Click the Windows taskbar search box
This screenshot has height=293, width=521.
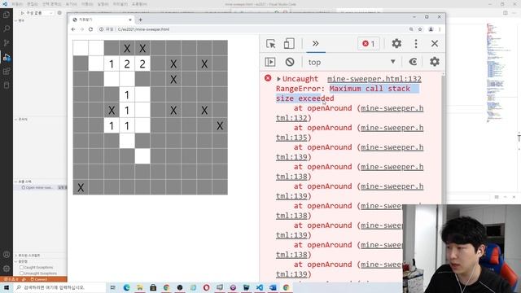59,287
